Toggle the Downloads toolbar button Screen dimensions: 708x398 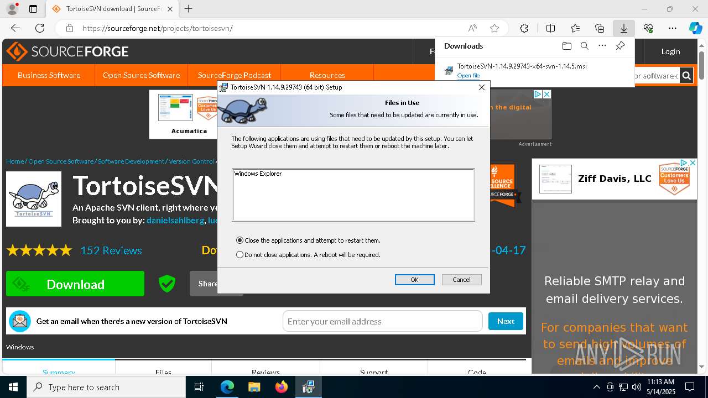tap(623, 28)
